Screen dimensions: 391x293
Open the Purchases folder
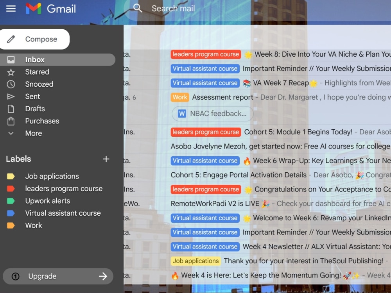coord(57,121)
